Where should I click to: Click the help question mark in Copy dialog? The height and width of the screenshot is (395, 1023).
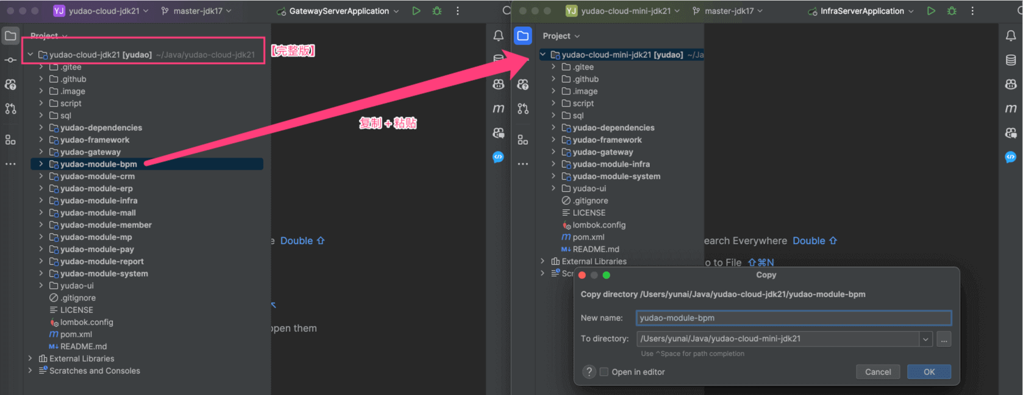click(x=589, y=372)
